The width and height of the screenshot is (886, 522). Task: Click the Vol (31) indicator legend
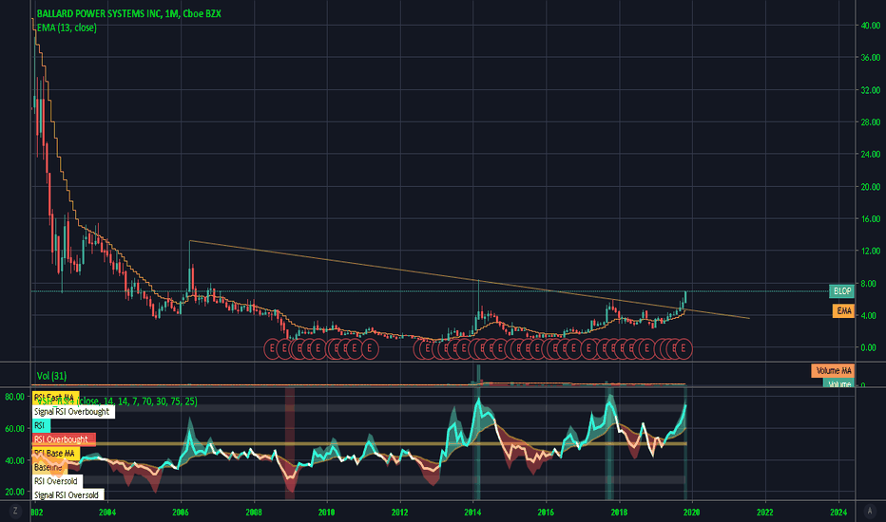coord(51,375)
